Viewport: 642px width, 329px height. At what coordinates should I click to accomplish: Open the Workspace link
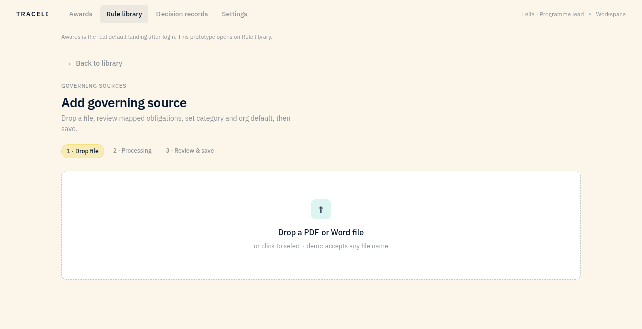click(611, 14)
